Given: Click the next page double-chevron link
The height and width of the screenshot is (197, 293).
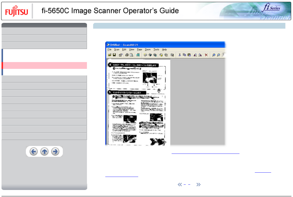Looking at the screenshot, I should [x=199, y=184].
